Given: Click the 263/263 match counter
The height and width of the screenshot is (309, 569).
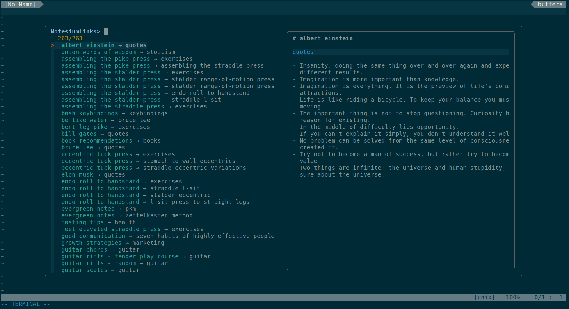Looking at the screenshot, I should (70, 38).
